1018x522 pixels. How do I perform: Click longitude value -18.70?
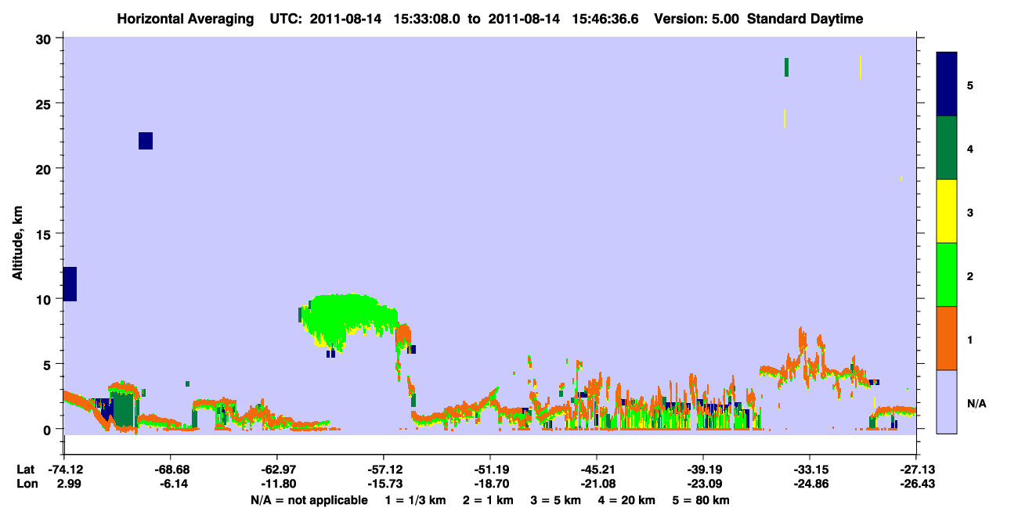coord(490,484)
